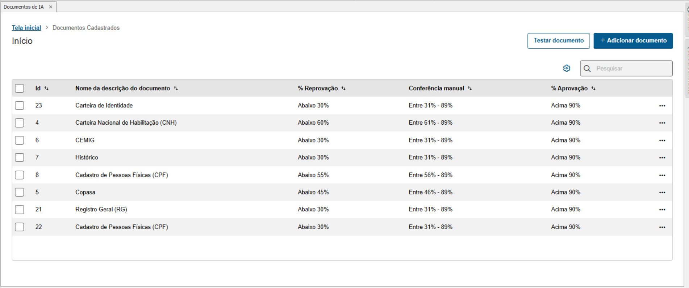Sort by Nome da descrição do documento
The image size is (689, 288).
176,89
